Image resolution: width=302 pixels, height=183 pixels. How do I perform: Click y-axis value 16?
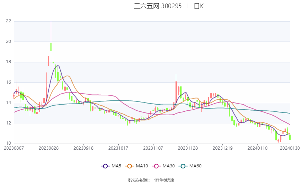tap(9, 82)
